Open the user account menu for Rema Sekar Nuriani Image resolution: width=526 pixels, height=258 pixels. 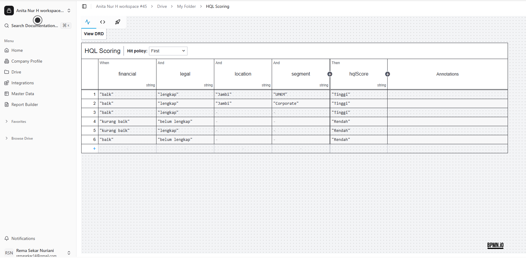tap(69, 253)
